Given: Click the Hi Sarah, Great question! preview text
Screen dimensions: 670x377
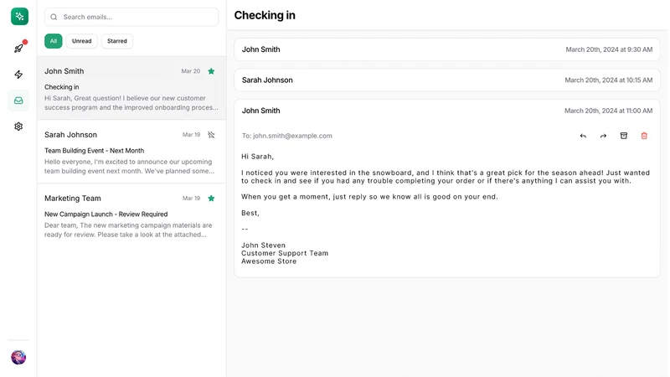Looking at the screenshot, I should click(x=131, y=103).
